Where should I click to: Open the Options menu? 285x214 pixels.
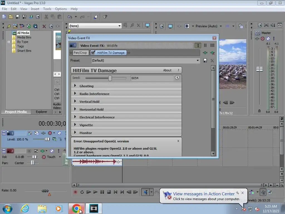61,9
